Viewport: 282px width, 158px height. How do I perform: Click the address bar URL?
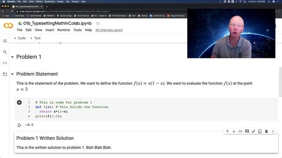point(65,11)
